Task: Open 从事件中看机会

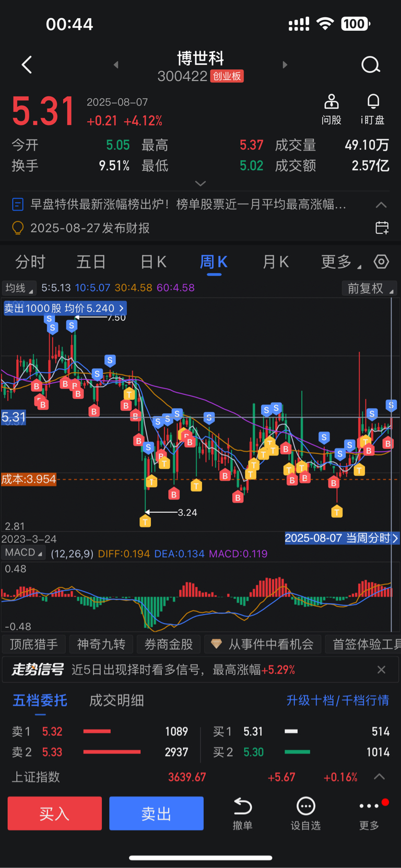Action: click(x=263, y=644)
